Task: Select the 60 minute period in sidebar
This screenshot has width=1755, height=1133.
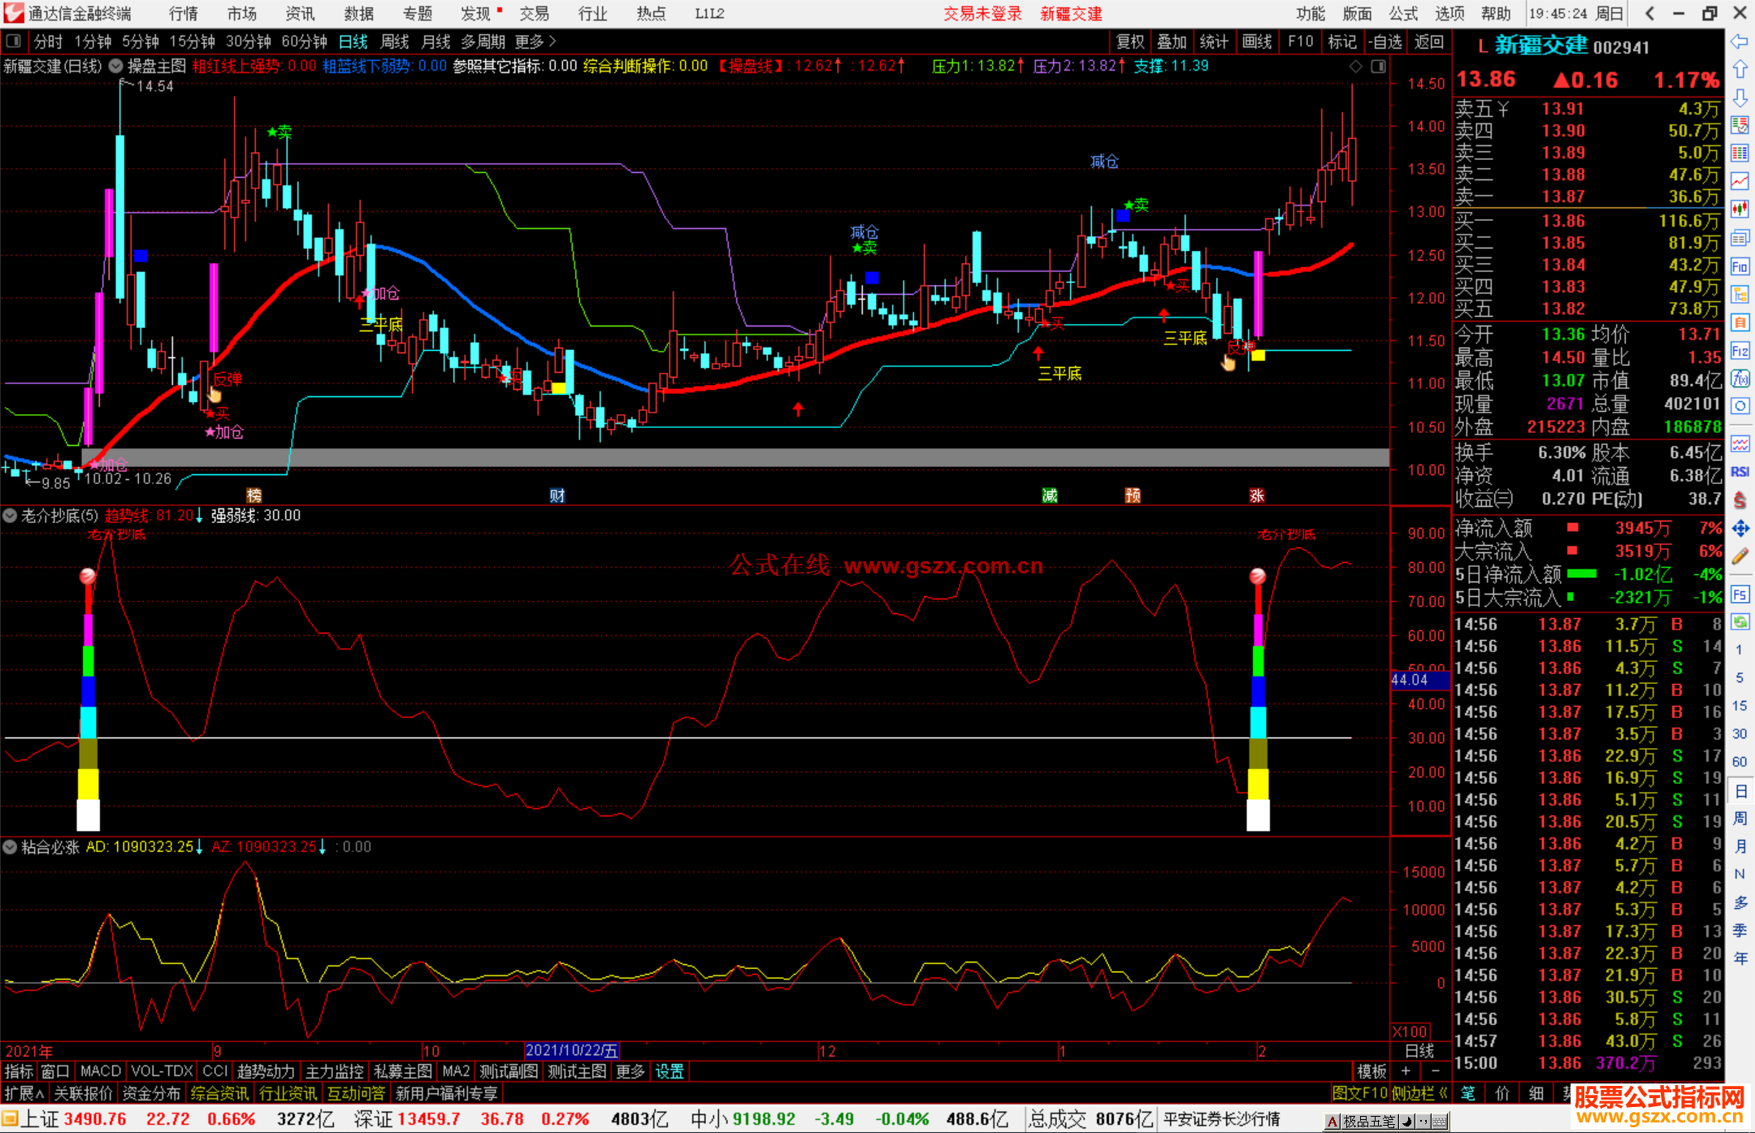Action: (x=1740, y=762)
